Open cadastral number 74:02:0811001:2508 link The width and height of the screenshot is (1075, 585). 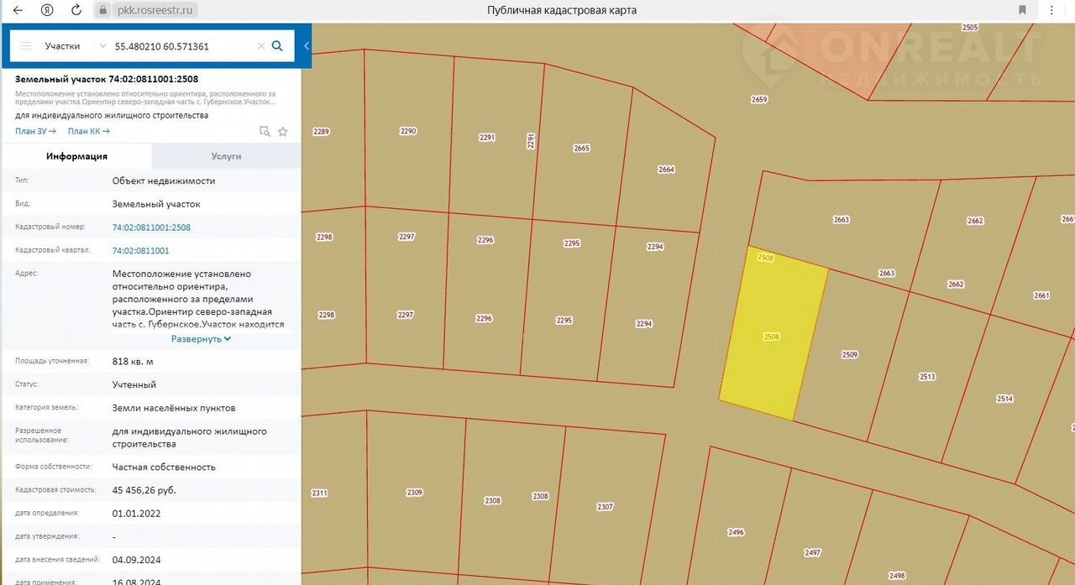(x=151, y=227)
